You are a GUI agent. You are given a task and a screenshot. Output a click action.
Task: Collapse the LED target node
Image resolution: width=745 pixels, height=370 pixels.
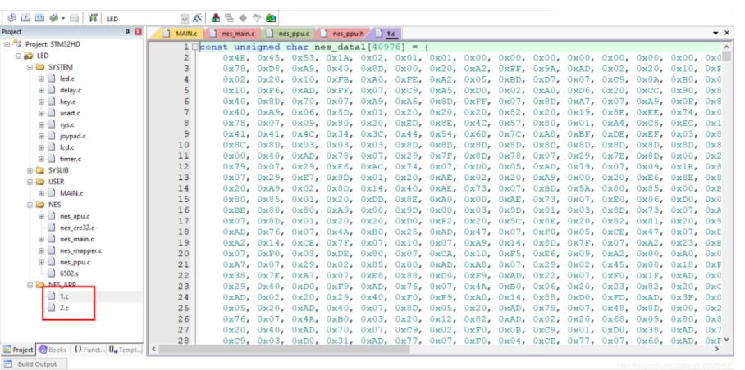tap(19, 56)
